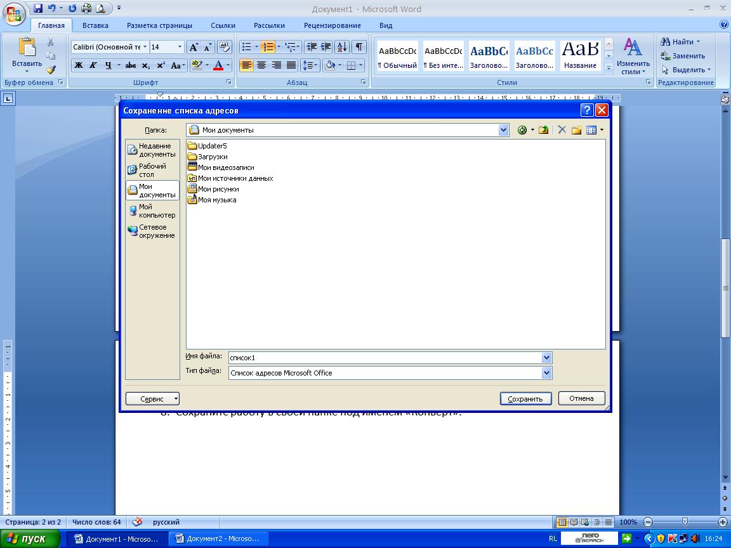Click the justify alignment icon
731x548 pixels.
pos(291,65)
